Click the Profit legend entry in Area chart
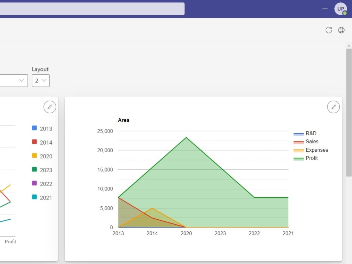This screenshot has height=264, width=352. 306,158
